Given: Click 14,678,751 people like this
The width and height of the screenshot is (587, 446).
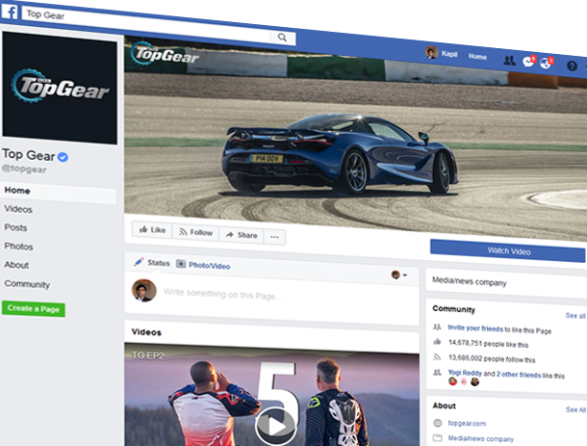Looking at the screenshot, I should tap(488, 344).
